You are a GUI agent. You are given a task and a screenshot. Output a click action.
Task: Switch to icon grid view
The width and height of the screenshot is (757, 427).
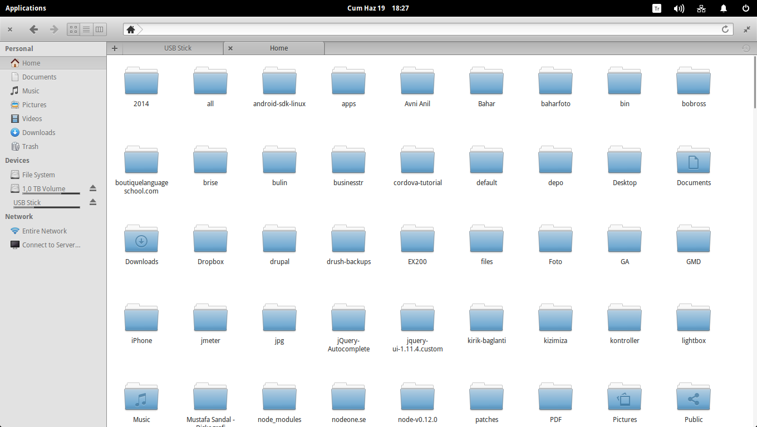coord(73,29)
